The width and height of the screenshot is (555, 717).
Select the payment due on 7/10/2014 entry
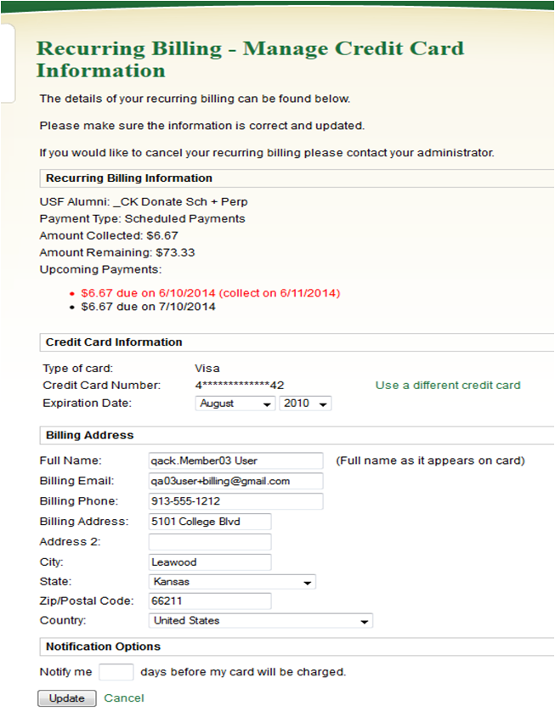click(x=148, y=307)
